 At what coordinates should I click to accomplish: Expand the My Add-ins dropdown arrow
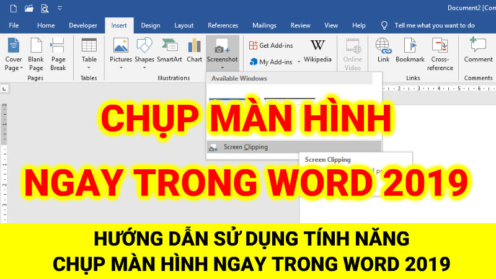tap(299, 61)
